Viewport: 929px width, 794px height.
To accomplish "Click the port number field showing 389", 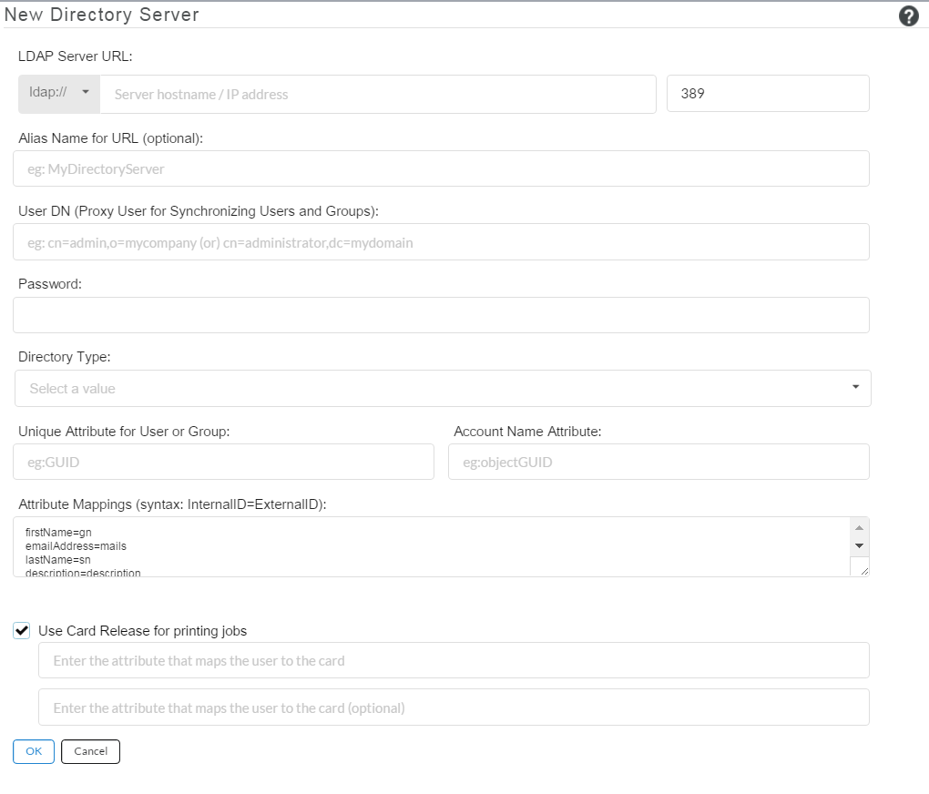I will pyautogui.click(x=767, y=94).
